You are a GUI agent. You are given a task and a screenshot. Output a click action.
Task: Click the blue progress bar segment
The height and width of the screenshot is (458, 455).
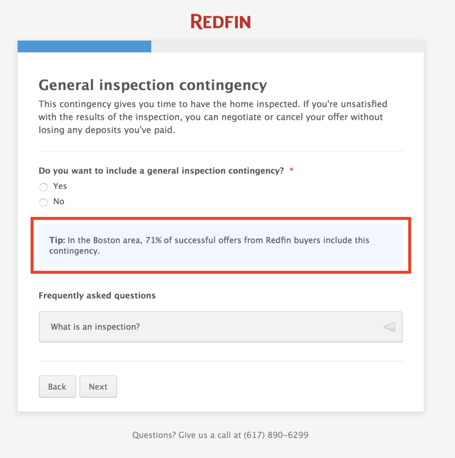tap(84, 46)
